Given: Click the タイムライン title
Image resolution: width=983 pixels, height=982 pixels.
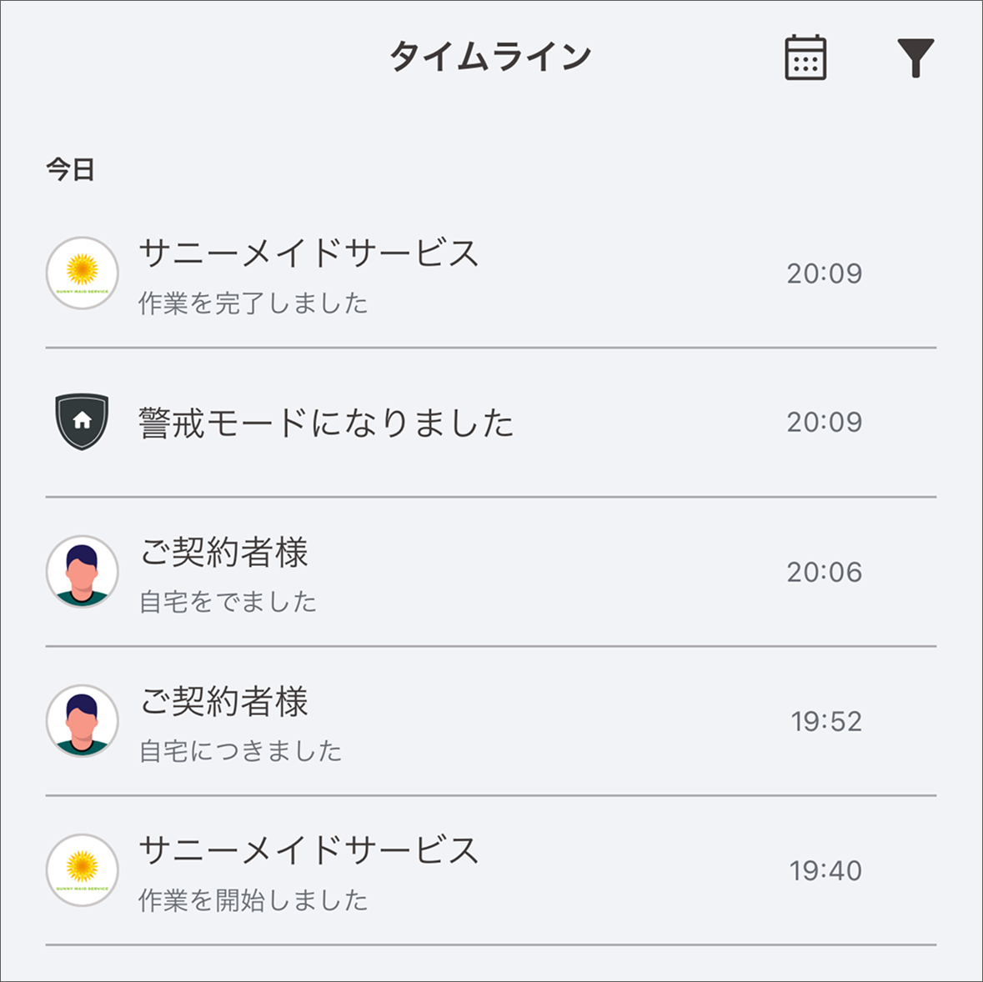Looking at the screenshot, I should (x=491, y=54).
